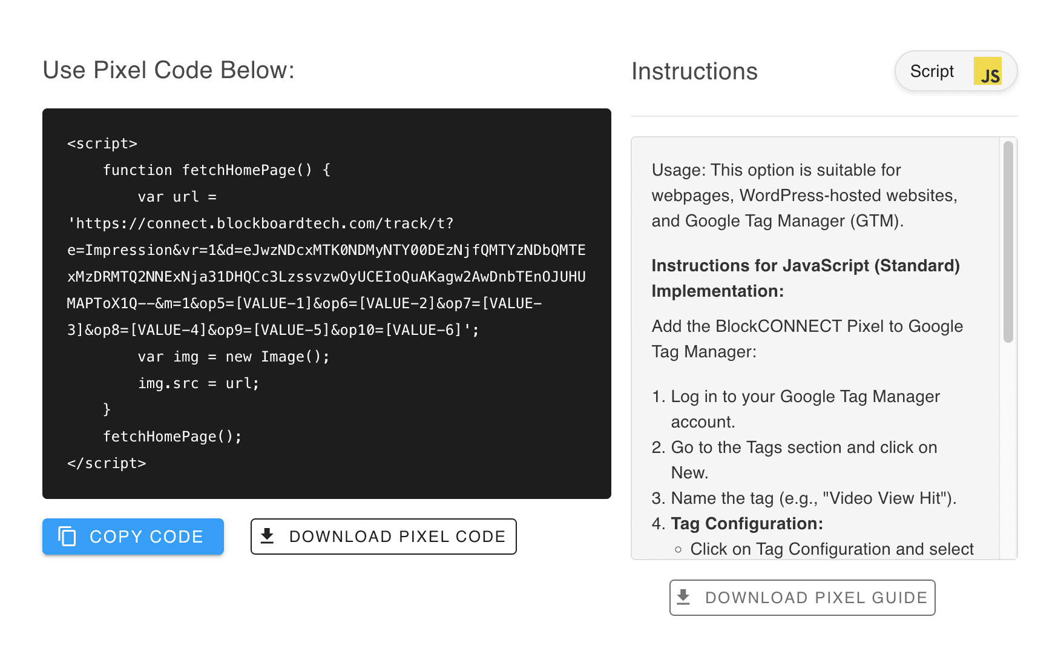Click the opening <script> tag line
The width and height of the screenshot is (1058, 654).
(x=102, y=144)
